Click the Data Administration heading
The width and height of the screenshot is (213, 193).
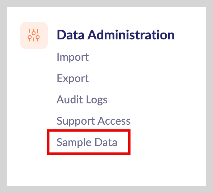pos(116,35)
